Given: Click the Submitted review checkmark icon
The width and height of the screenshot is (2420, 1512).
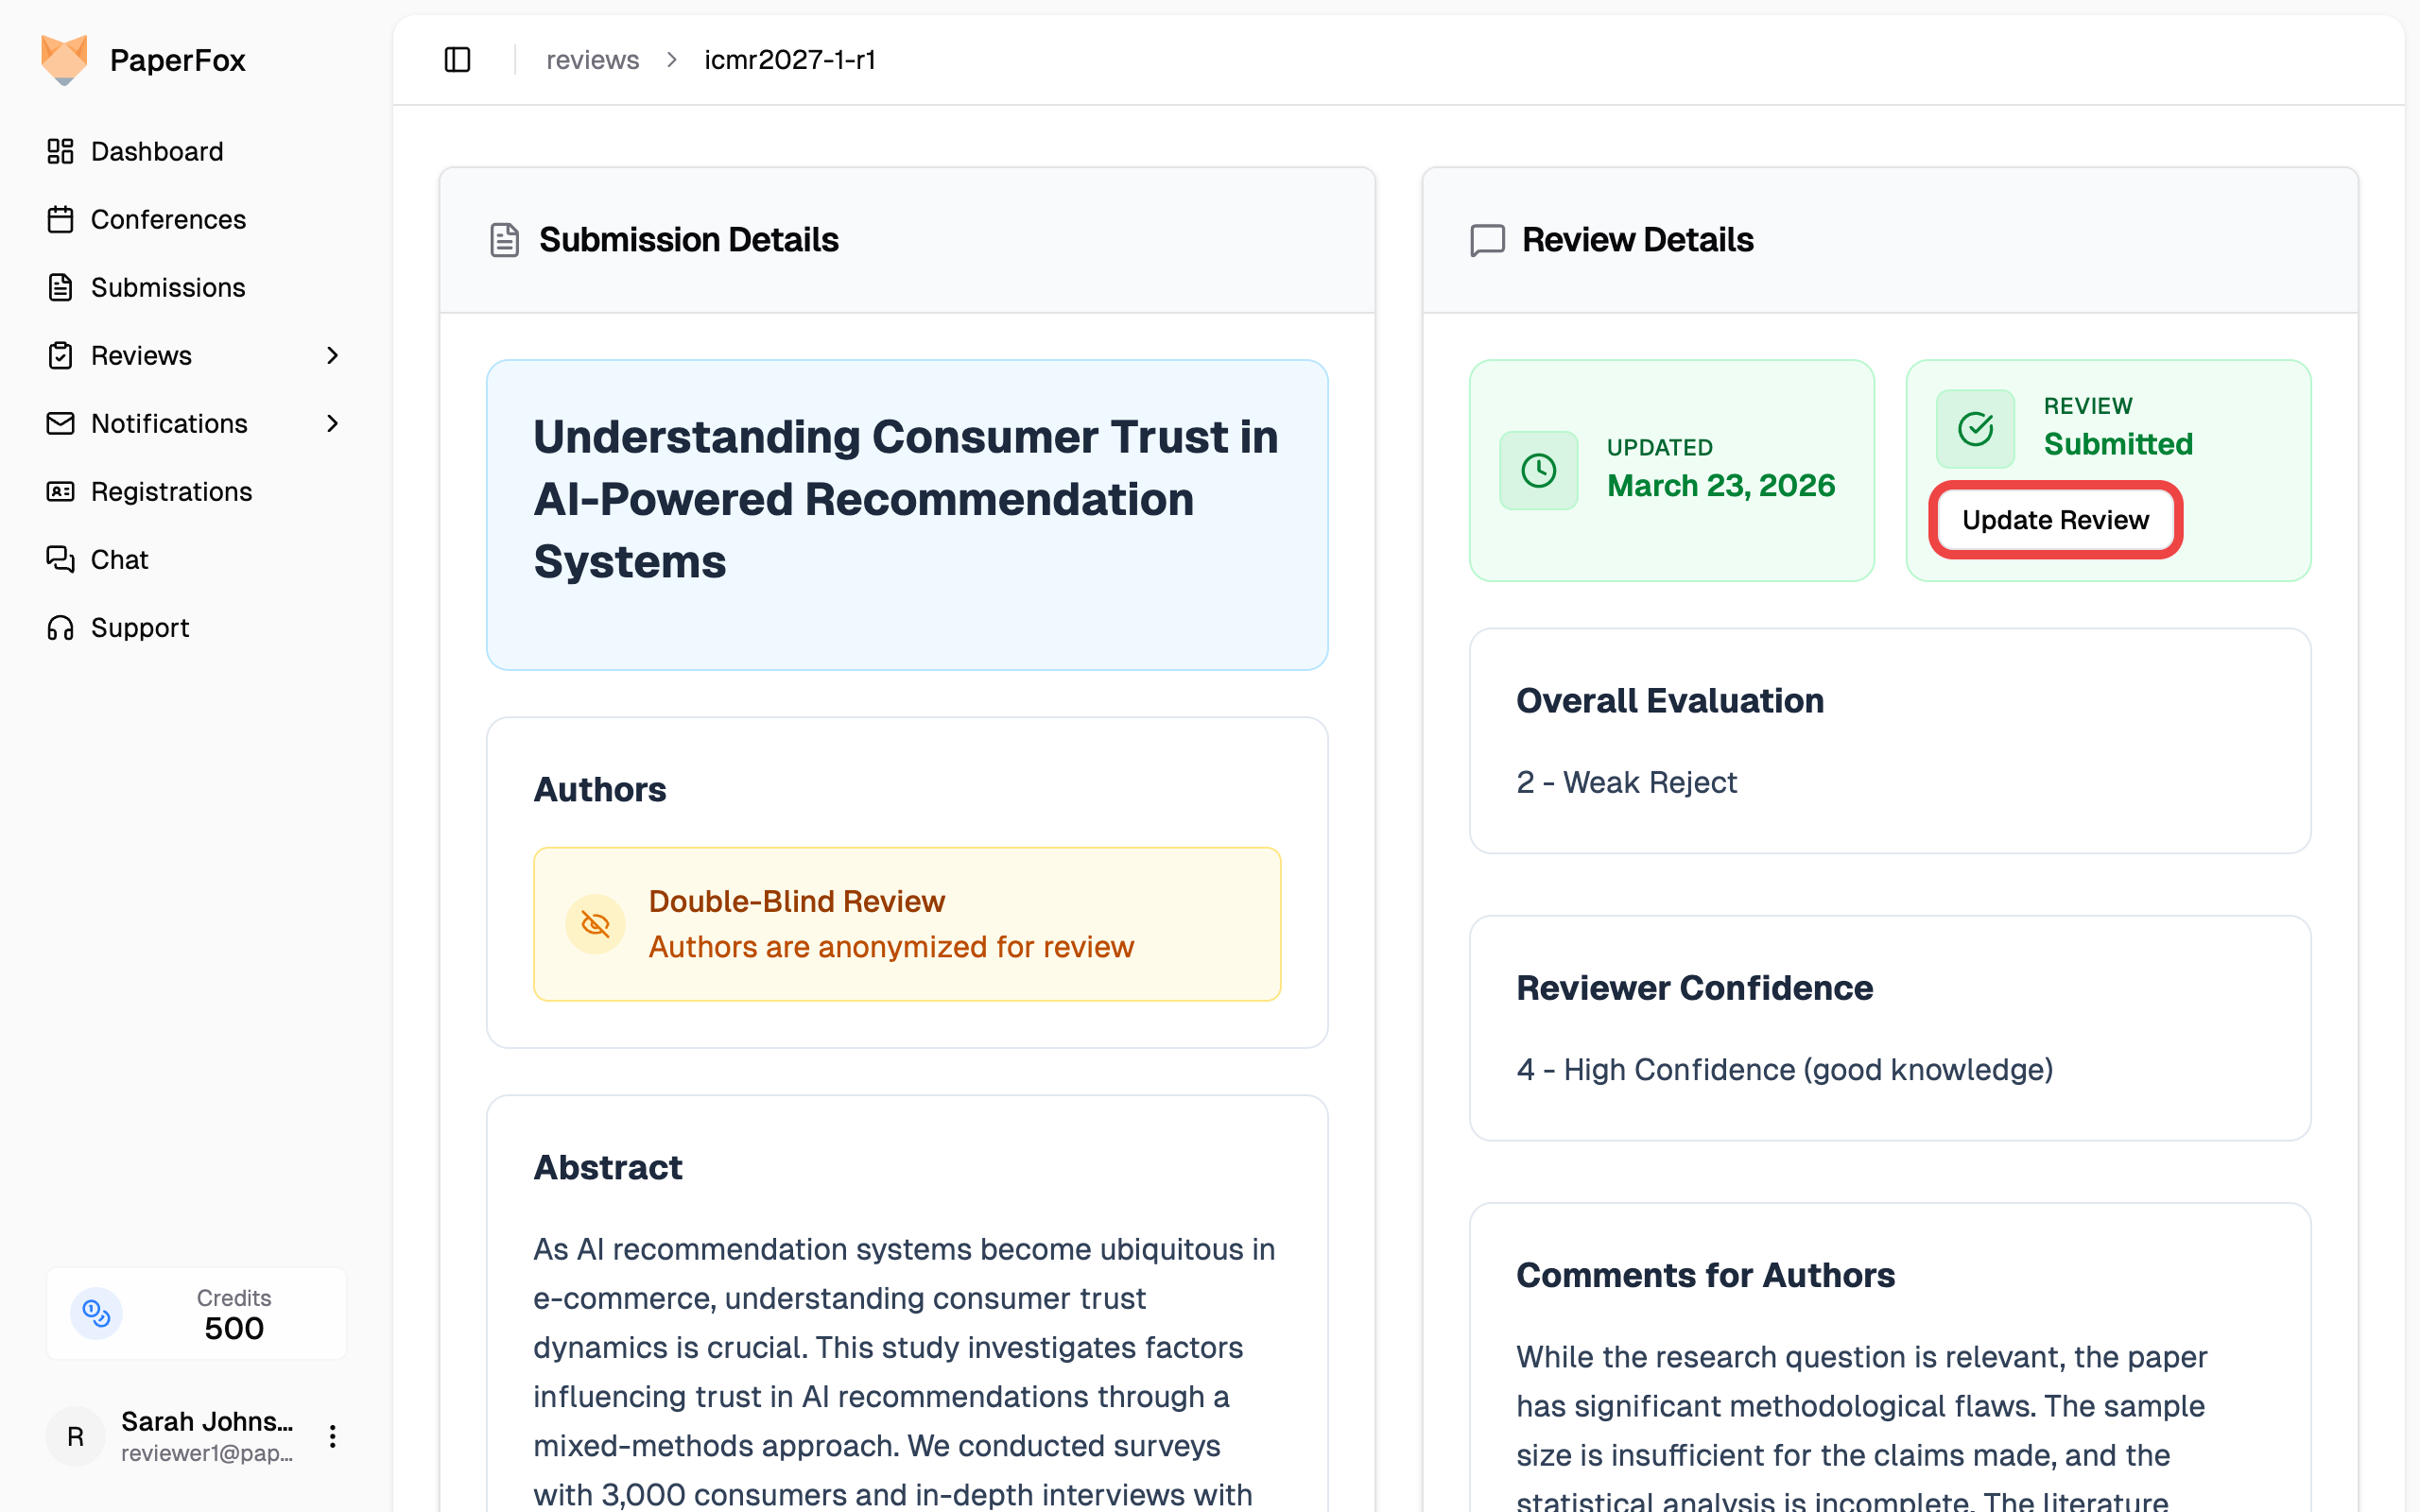Looking at the screenshot, I should click(1975, 429).
